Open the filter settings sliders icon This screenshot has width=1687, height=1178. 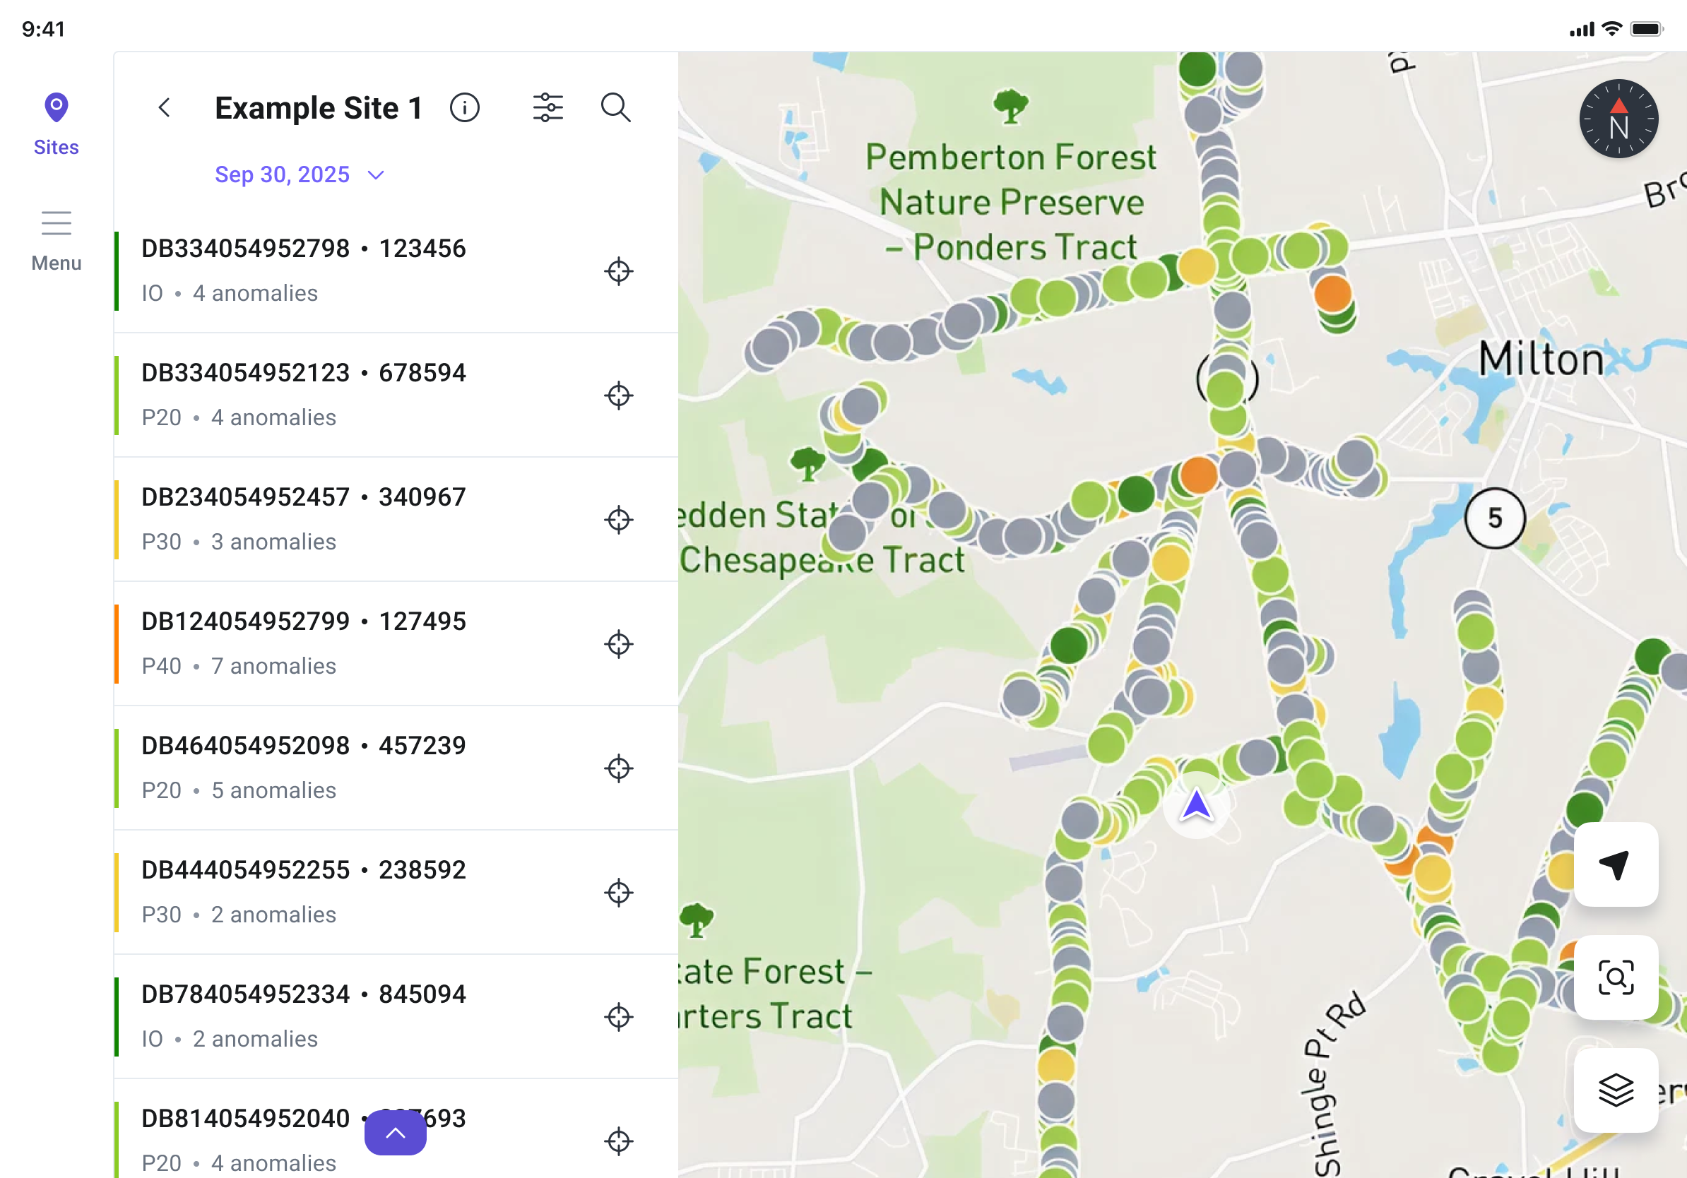548,108
